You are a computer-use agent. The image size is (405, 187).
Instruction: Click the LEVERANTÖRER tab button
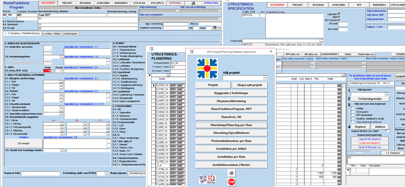click(329, 54)
